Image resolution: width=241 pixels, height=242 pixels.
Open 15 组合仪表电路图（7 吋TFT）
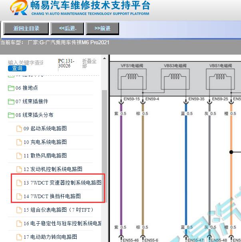point(59,210)
